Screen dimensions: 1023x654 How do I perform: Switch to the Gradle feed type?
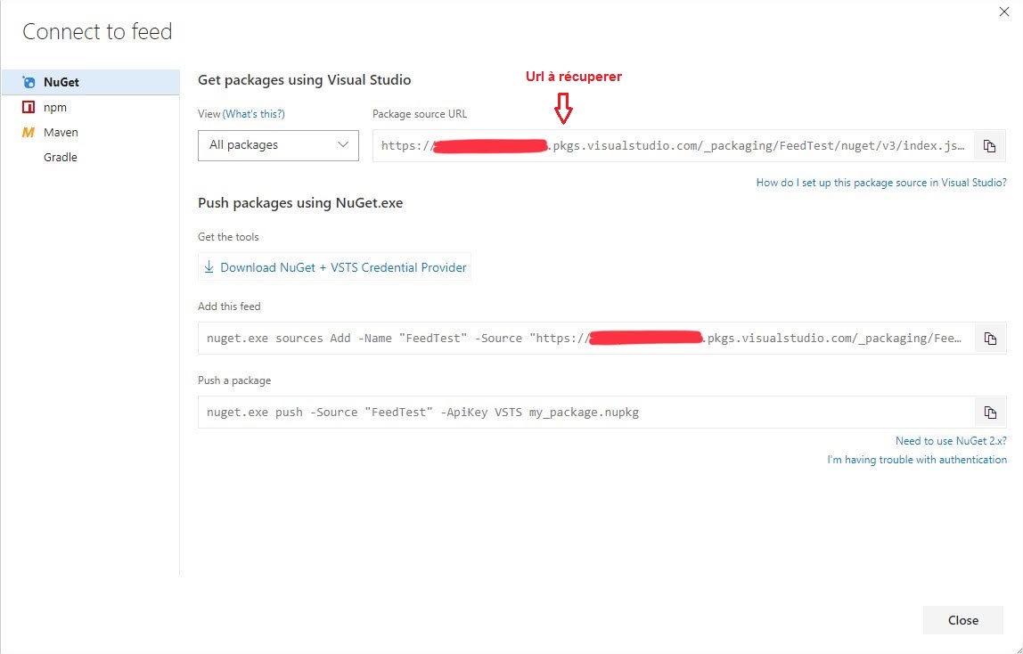coord(61,157)
